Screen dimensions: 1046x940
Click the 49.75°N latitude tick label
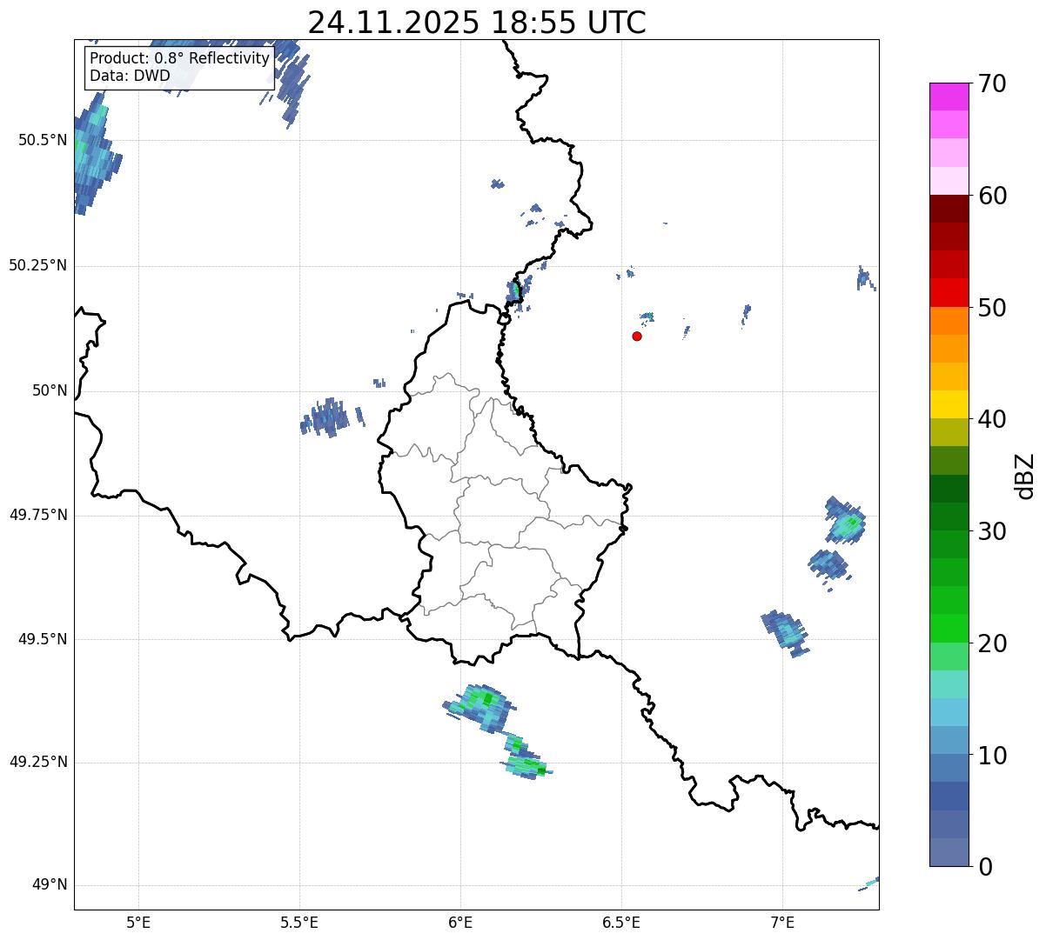[37, 515]
